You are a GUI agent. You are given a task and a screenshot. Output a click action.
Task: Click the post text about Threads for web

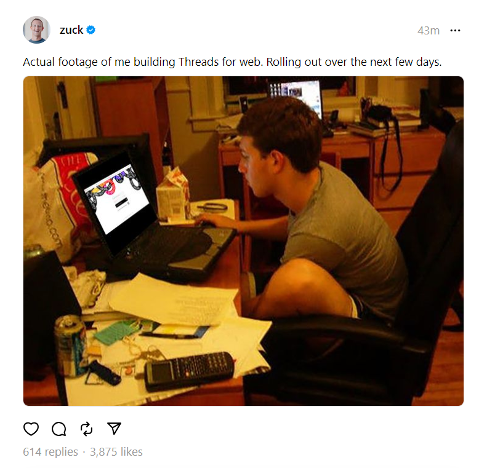pyautogui.click(x=232, y=62)
